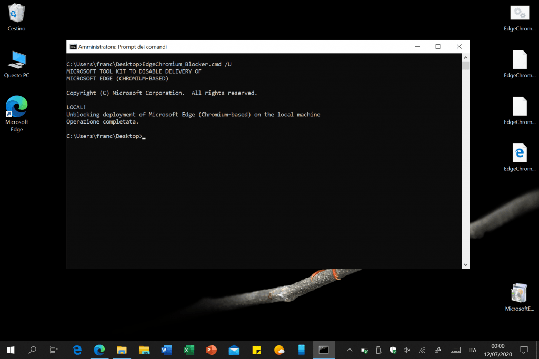The width and height of the screenshot is (539, 359).
Task: Click the taskbar search magnifier icon
Action: tap(32, 350)
